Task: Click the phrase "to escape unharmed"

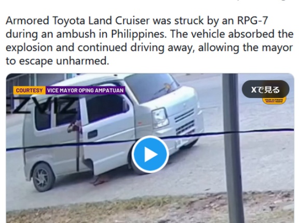Action: point(57,61)
